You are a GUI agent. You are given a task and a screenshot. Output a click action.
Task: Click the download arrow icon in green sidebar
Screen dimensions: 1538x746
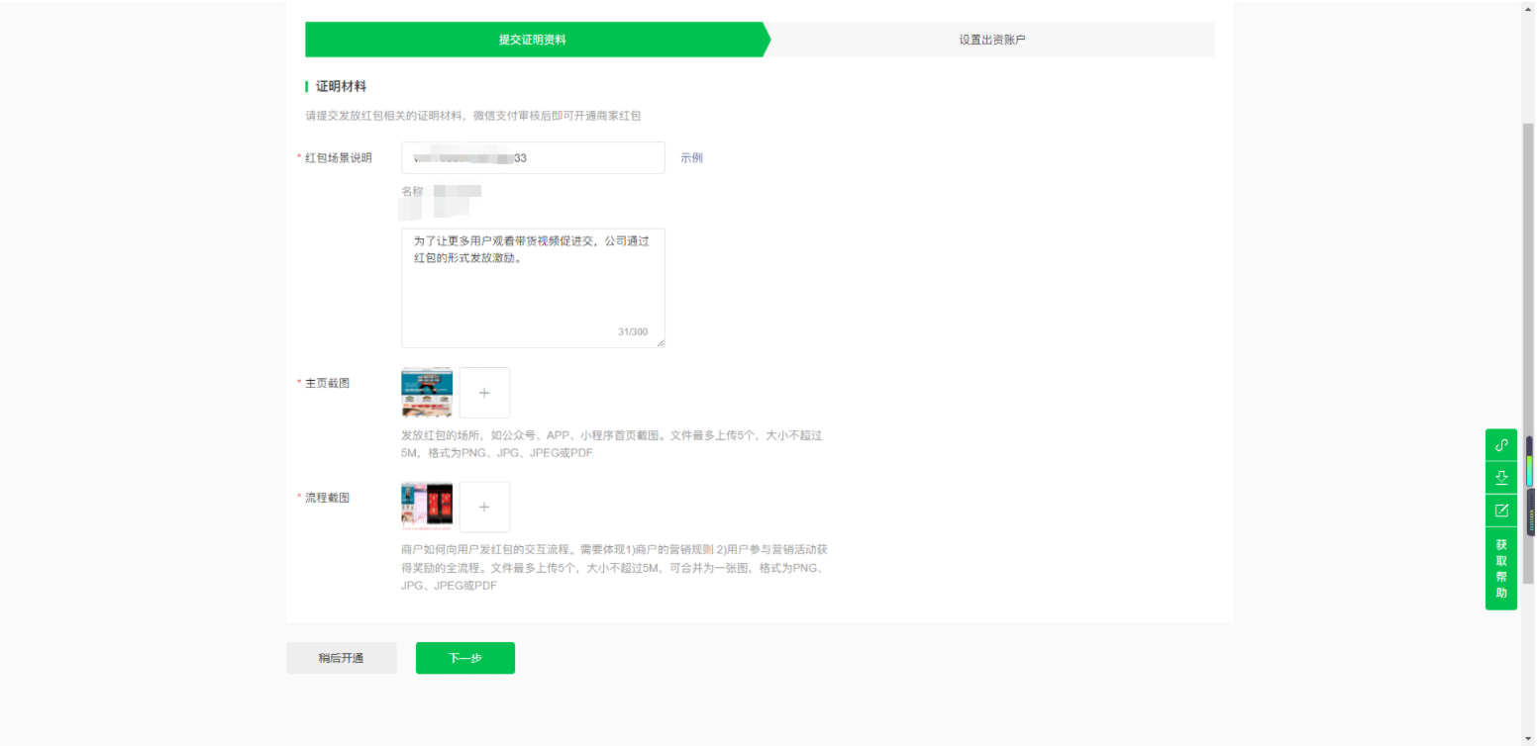pyautogui.click(x=1500, y=478)
